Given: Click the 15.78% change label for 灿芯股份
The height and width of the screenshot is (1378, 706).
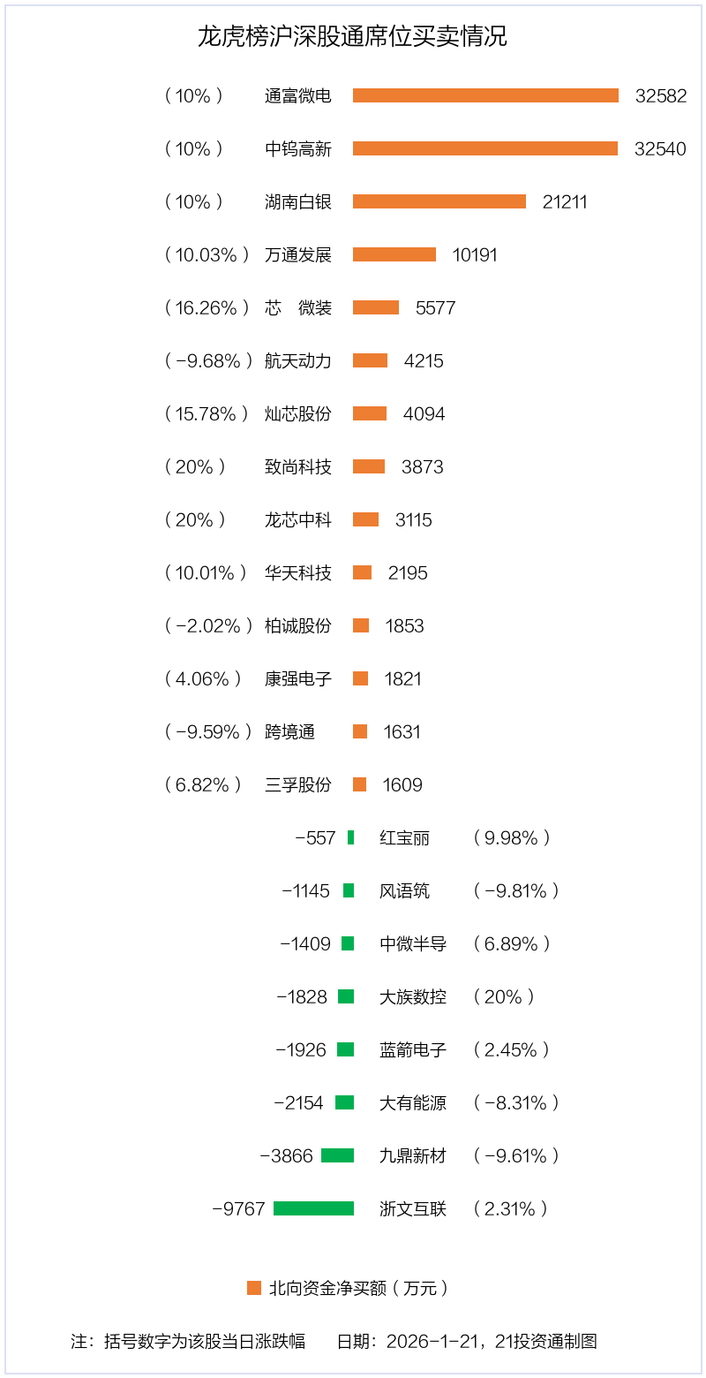Looking at the screenshot, I should pos(207,413).
